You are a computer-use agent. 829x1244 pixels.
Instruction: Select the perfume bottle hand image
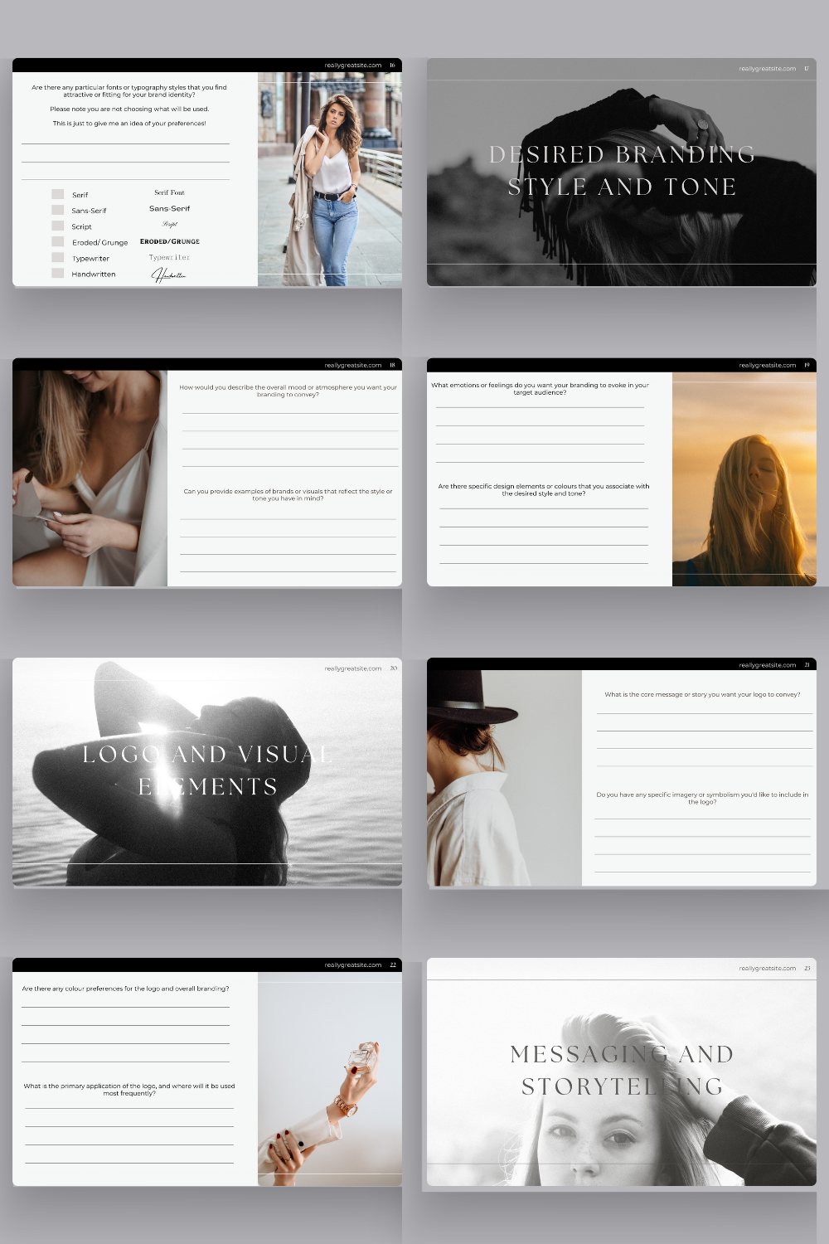coord(330,1079)
